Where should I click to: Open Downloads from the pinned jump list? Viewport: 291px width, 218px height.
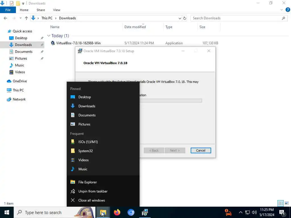click(103, 106)
